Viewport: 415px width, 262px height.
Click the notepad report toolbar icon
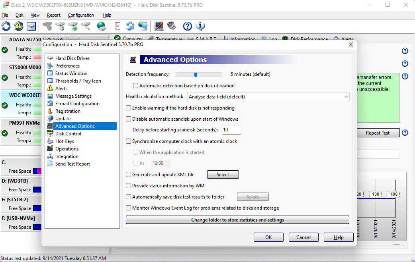click(117, 26)
